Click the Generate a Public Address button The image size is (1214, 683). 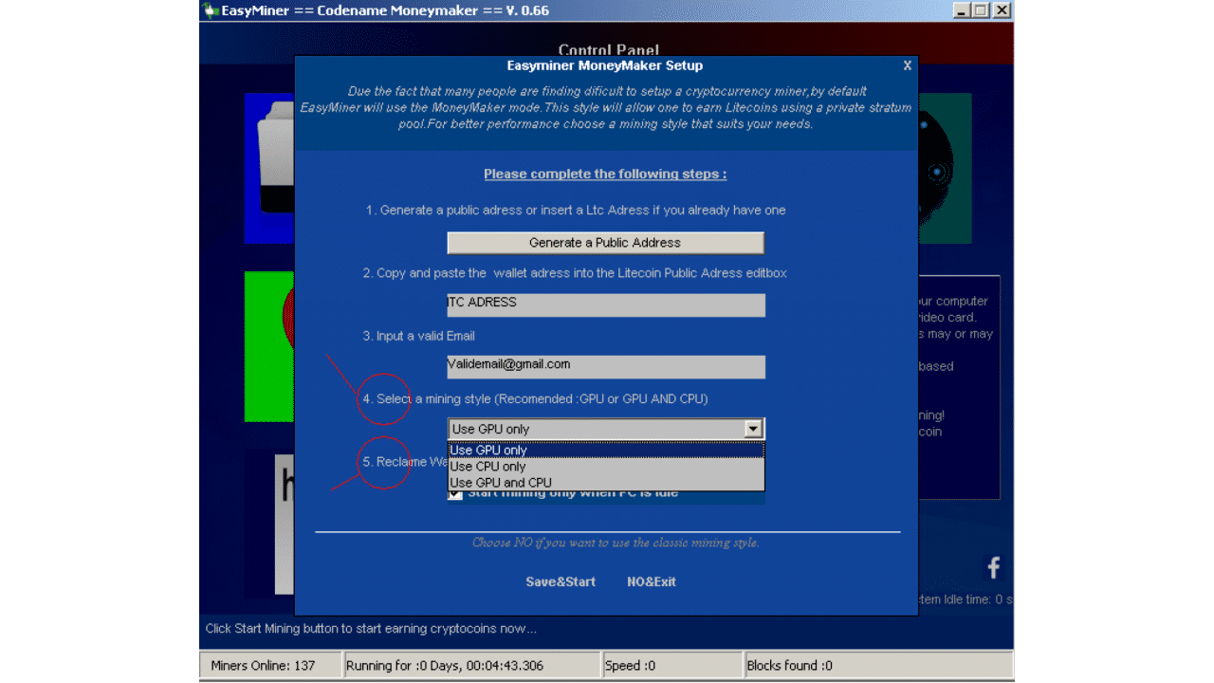605,243
